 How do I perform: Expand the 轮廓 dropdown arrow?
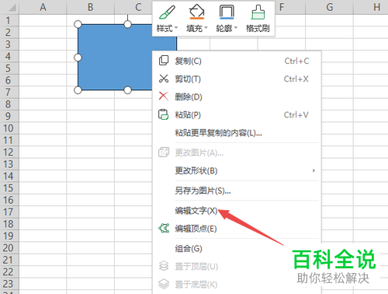coord(236,27)
